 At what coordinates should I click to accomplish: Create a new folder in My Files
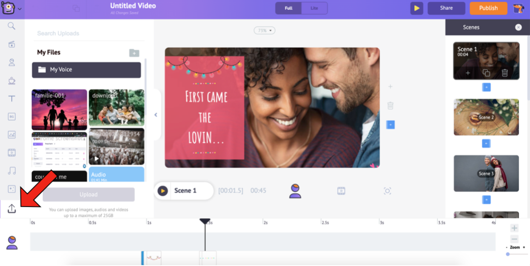(134, 53)
